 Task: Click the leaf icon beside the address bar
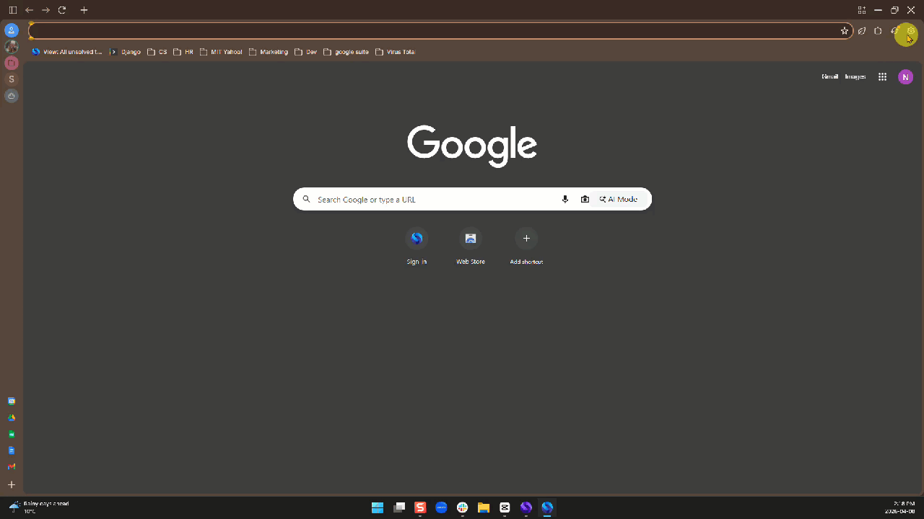click(x=862, y=31)
